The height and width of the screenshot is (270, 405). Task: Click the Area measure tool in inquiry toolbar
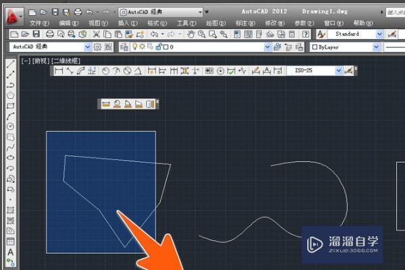click(x=139, y=104)
